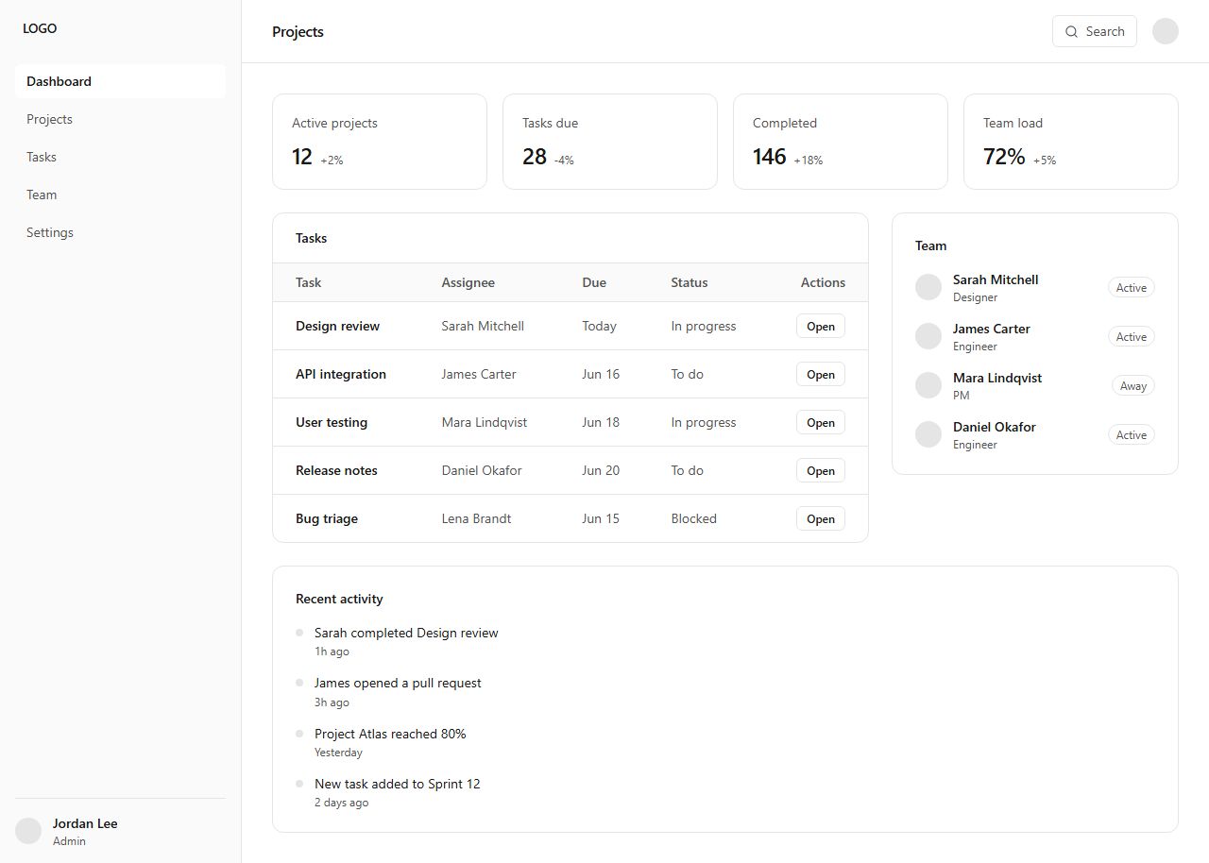Click the Assignee column header
Image resolution: width=1209 pixels, height=863 pixels.
pyautogui.click(x=468, y=282)
